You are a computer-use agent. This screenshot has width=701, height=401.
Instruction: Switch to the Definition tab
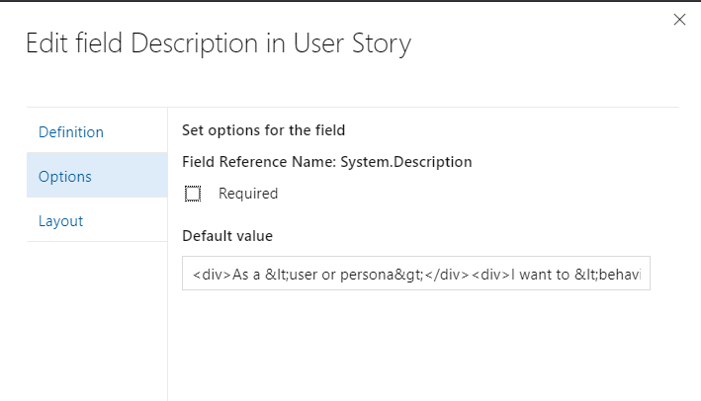[x=70, y=131]
